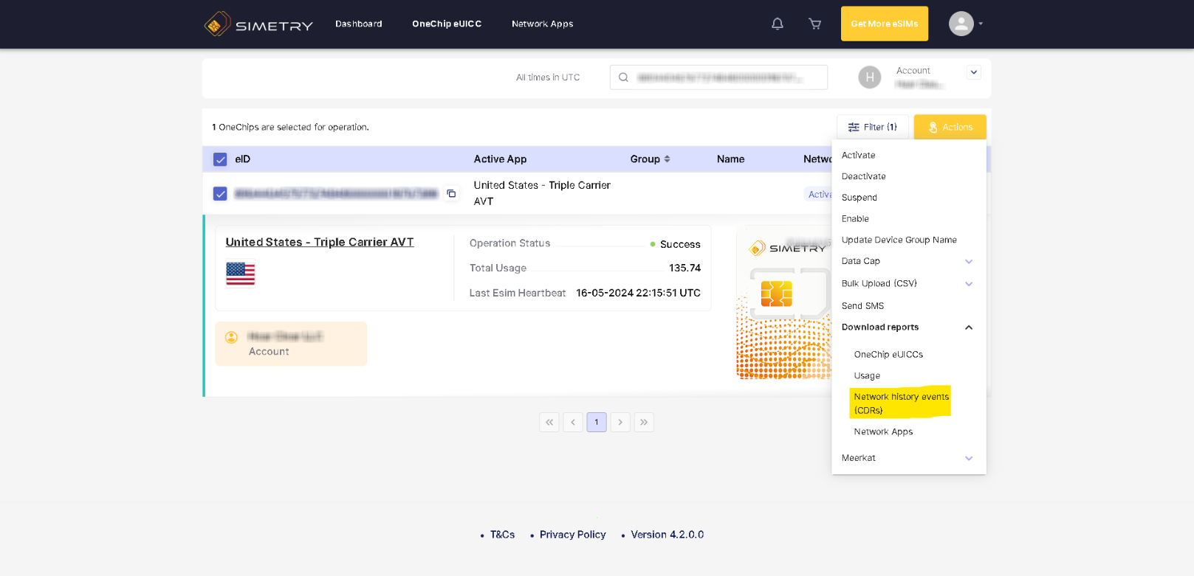Go to the next page
This screenshot has height=576, width=1194.
(620, 422)
